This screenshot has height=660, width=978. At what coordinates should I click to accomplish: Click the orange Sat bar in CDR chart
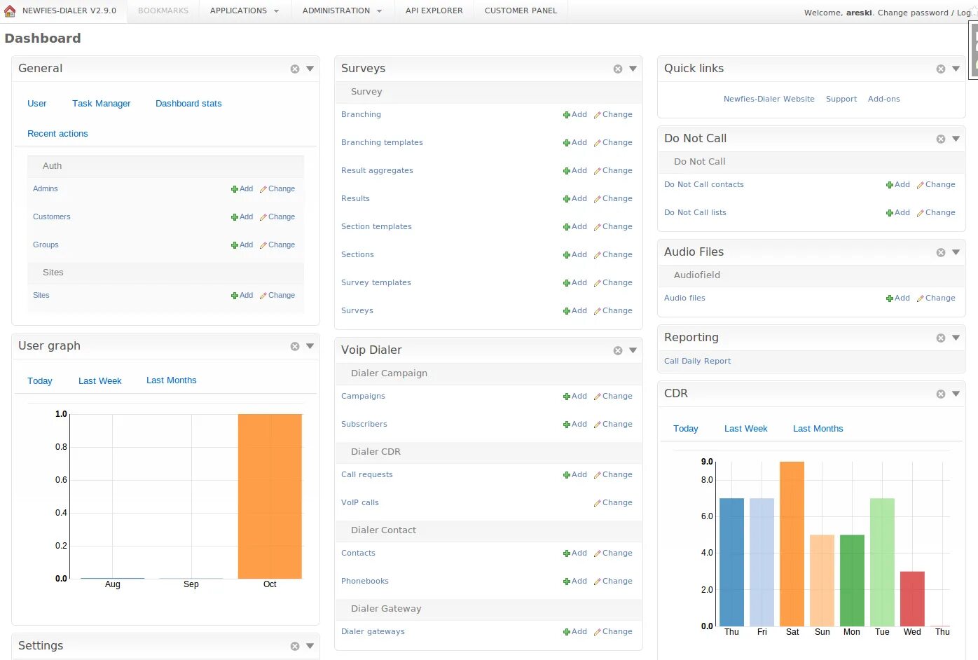tap(792, 544)
